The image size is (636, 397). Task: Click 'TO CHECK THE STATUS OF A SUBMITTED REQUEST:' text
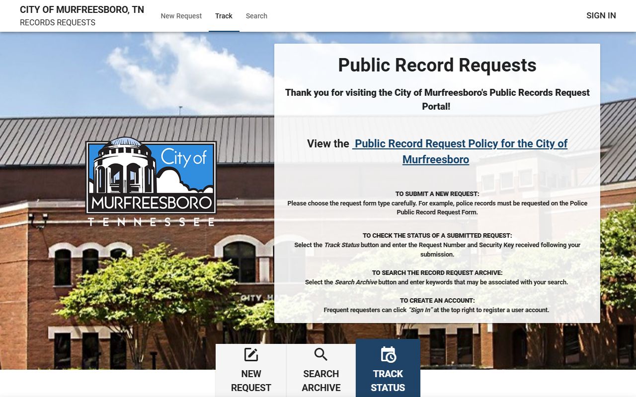(437, 236)
